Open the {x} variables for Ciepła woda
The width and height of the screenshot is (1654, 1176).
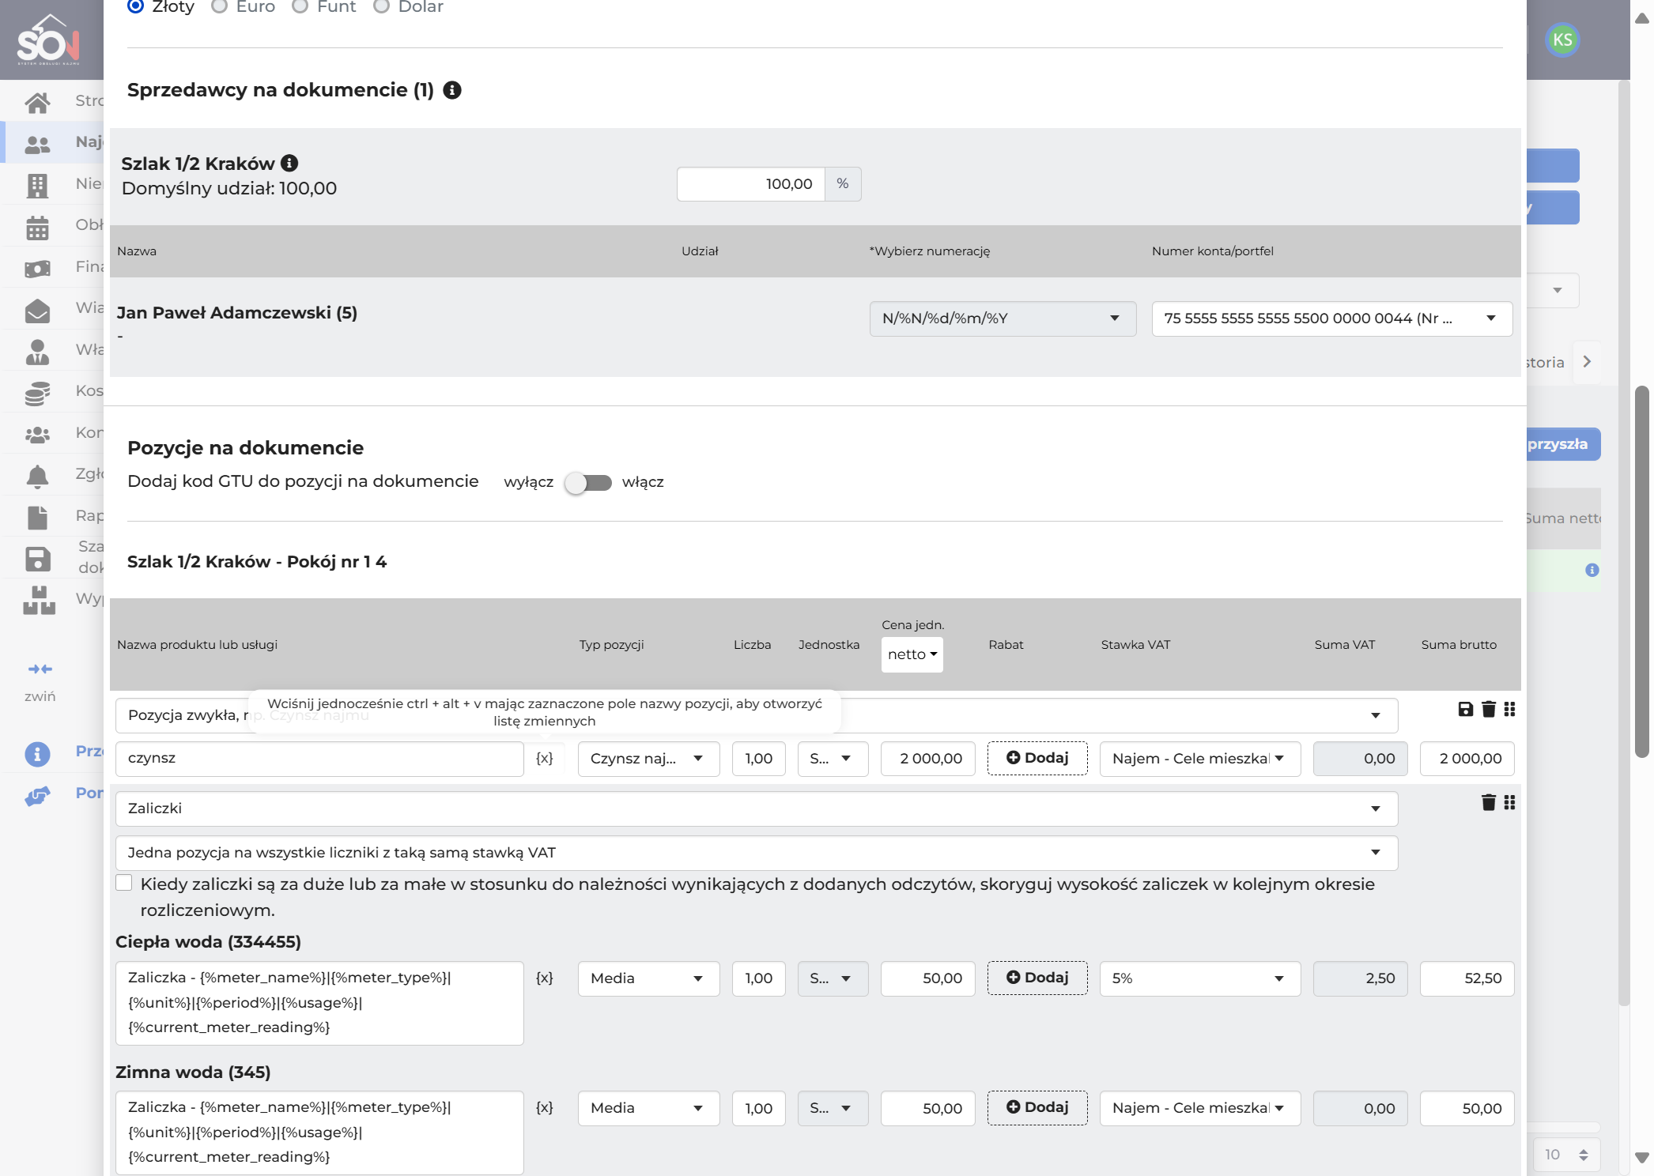coord(545,978)
